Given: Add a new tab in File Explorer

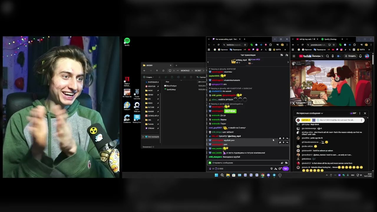Looking at the screenshot, I should 176,65.
